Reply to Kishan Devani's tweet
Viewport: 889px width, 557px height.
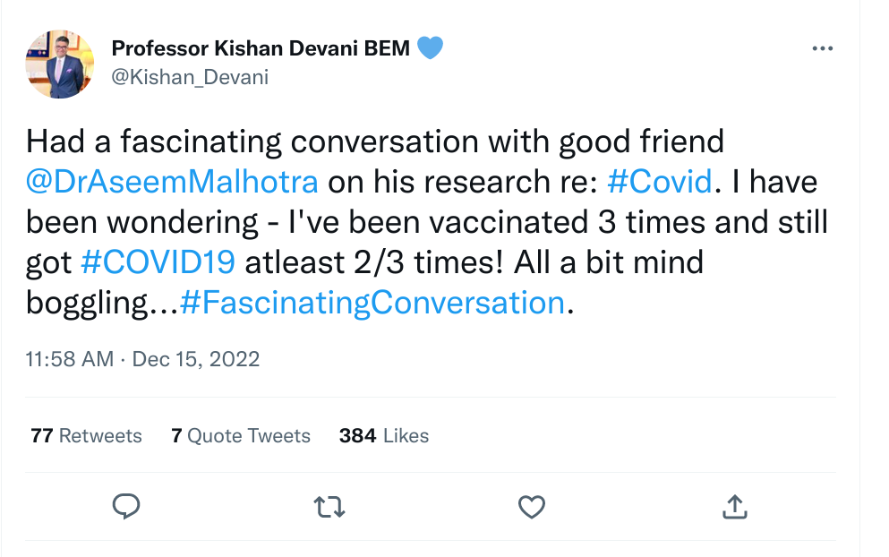(126, 508)
